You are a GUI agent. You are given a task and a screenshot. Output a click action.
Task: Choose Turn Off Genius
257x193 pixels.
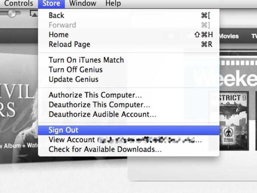pyautogui.click(x=128, y=70)
